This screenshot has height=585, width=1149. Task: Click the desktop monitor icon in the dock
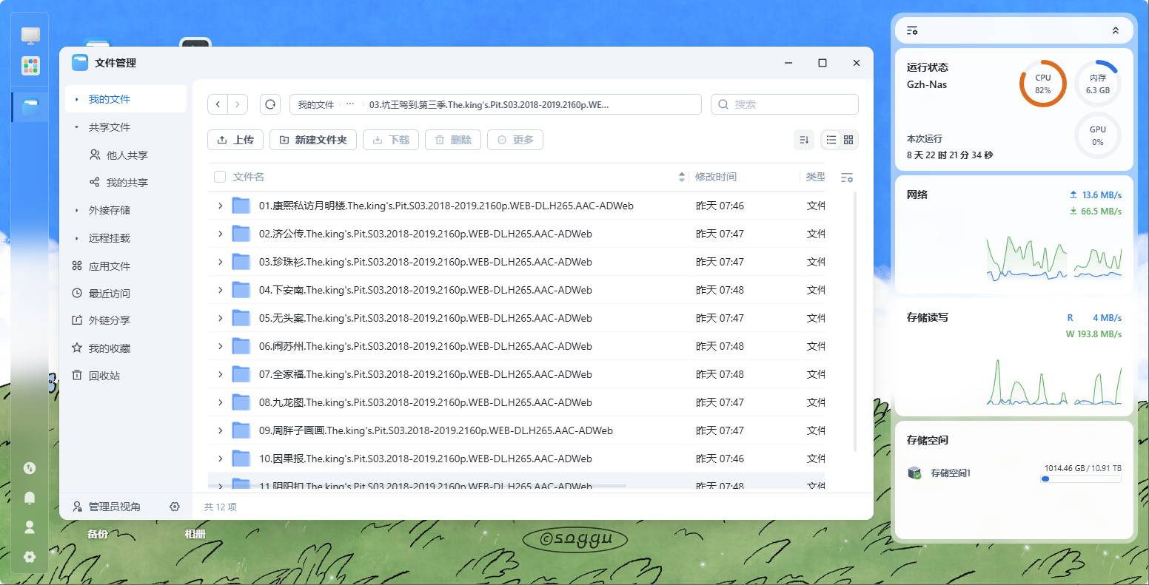(30, 35)
